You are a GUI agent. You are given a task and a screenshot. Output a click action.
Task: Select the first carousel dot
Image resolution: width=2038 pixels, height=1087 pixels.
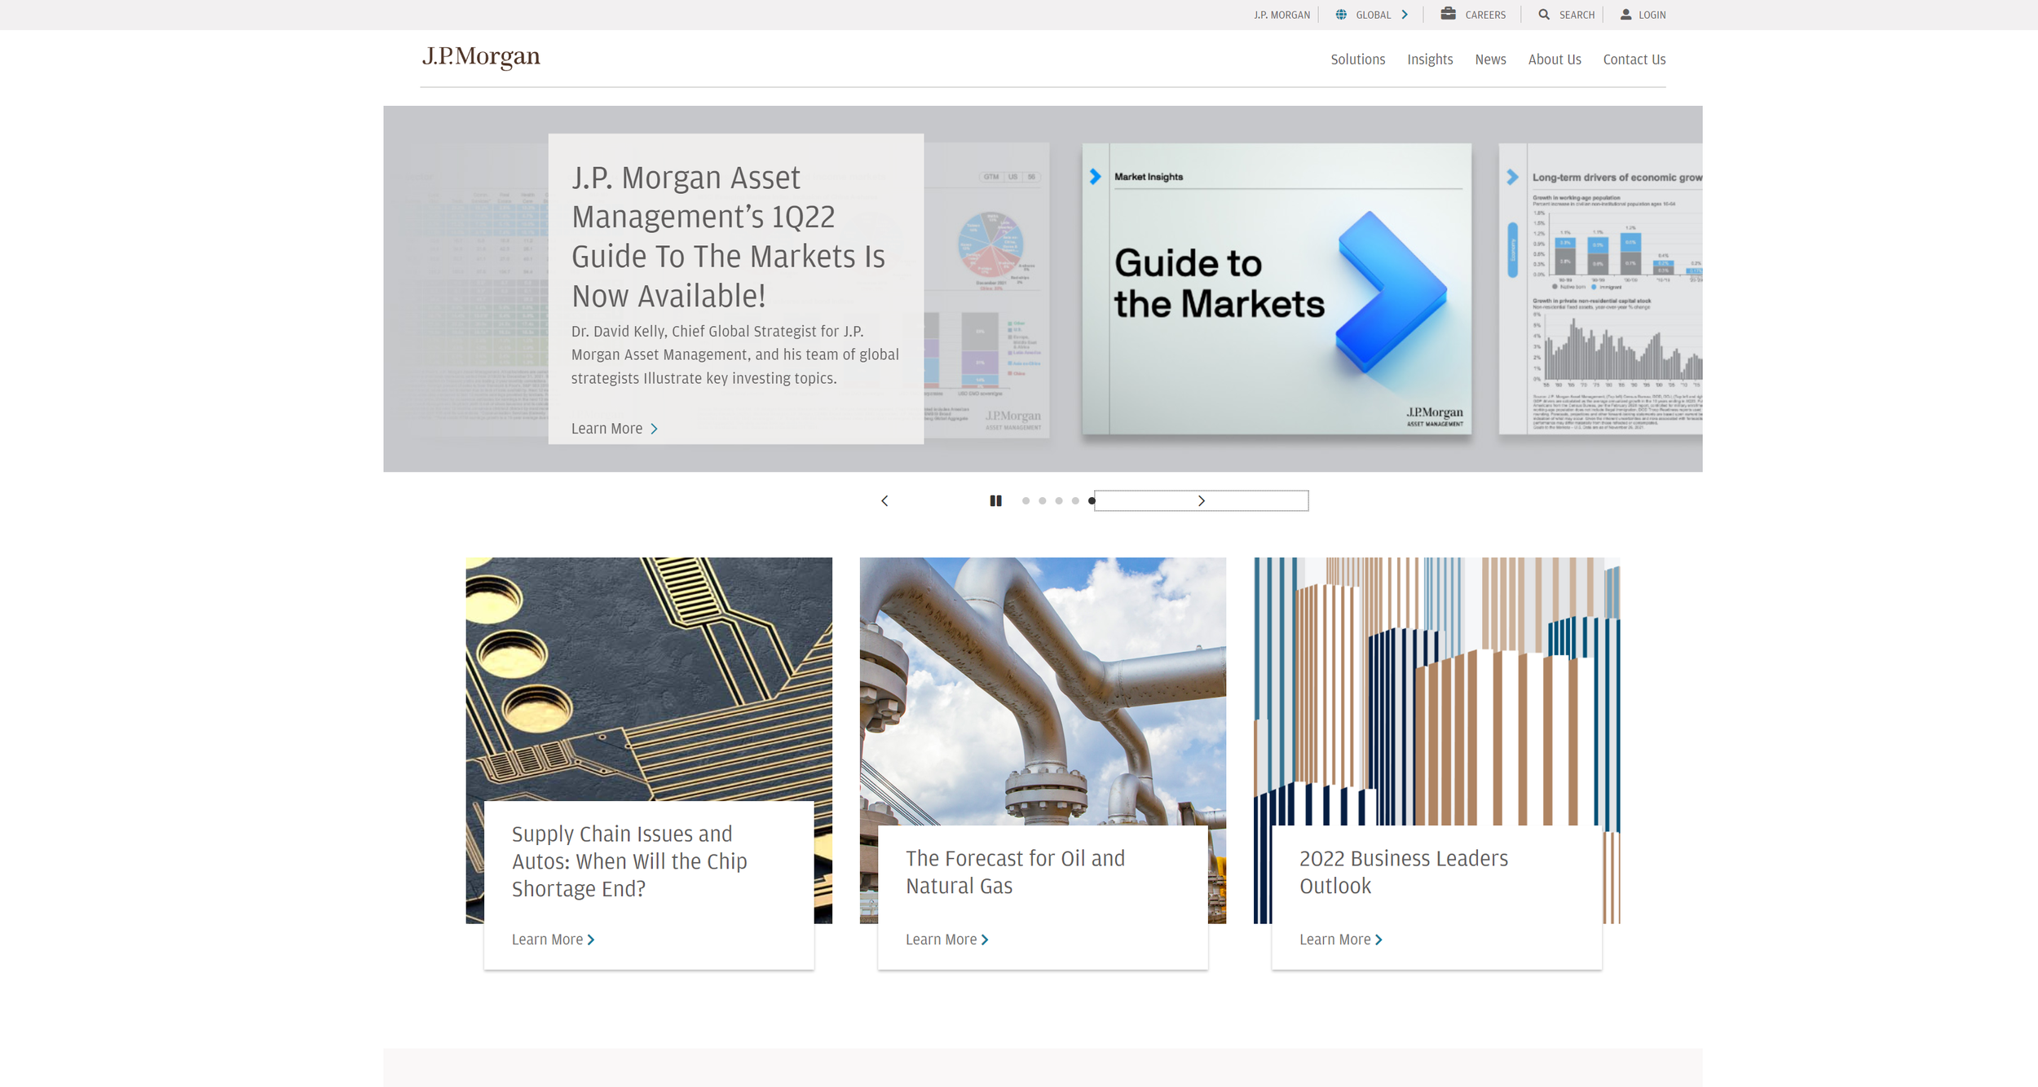1026,501
